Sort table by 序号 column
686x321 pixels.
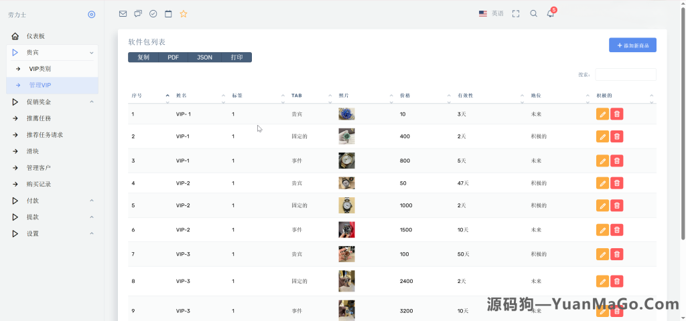click(150, 96)
